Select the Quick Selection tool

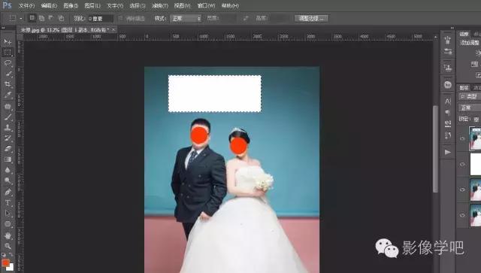8,74
